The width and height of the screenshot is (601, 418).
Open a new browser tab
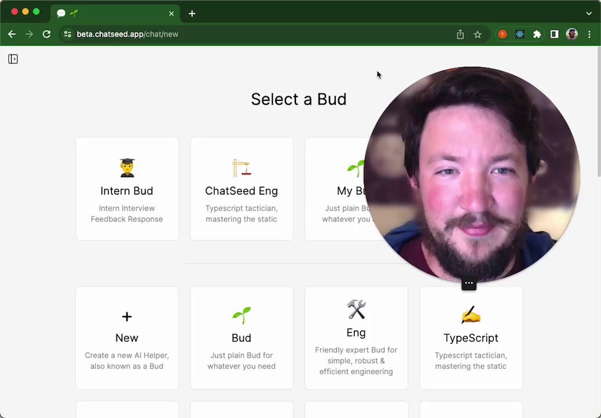192,13
